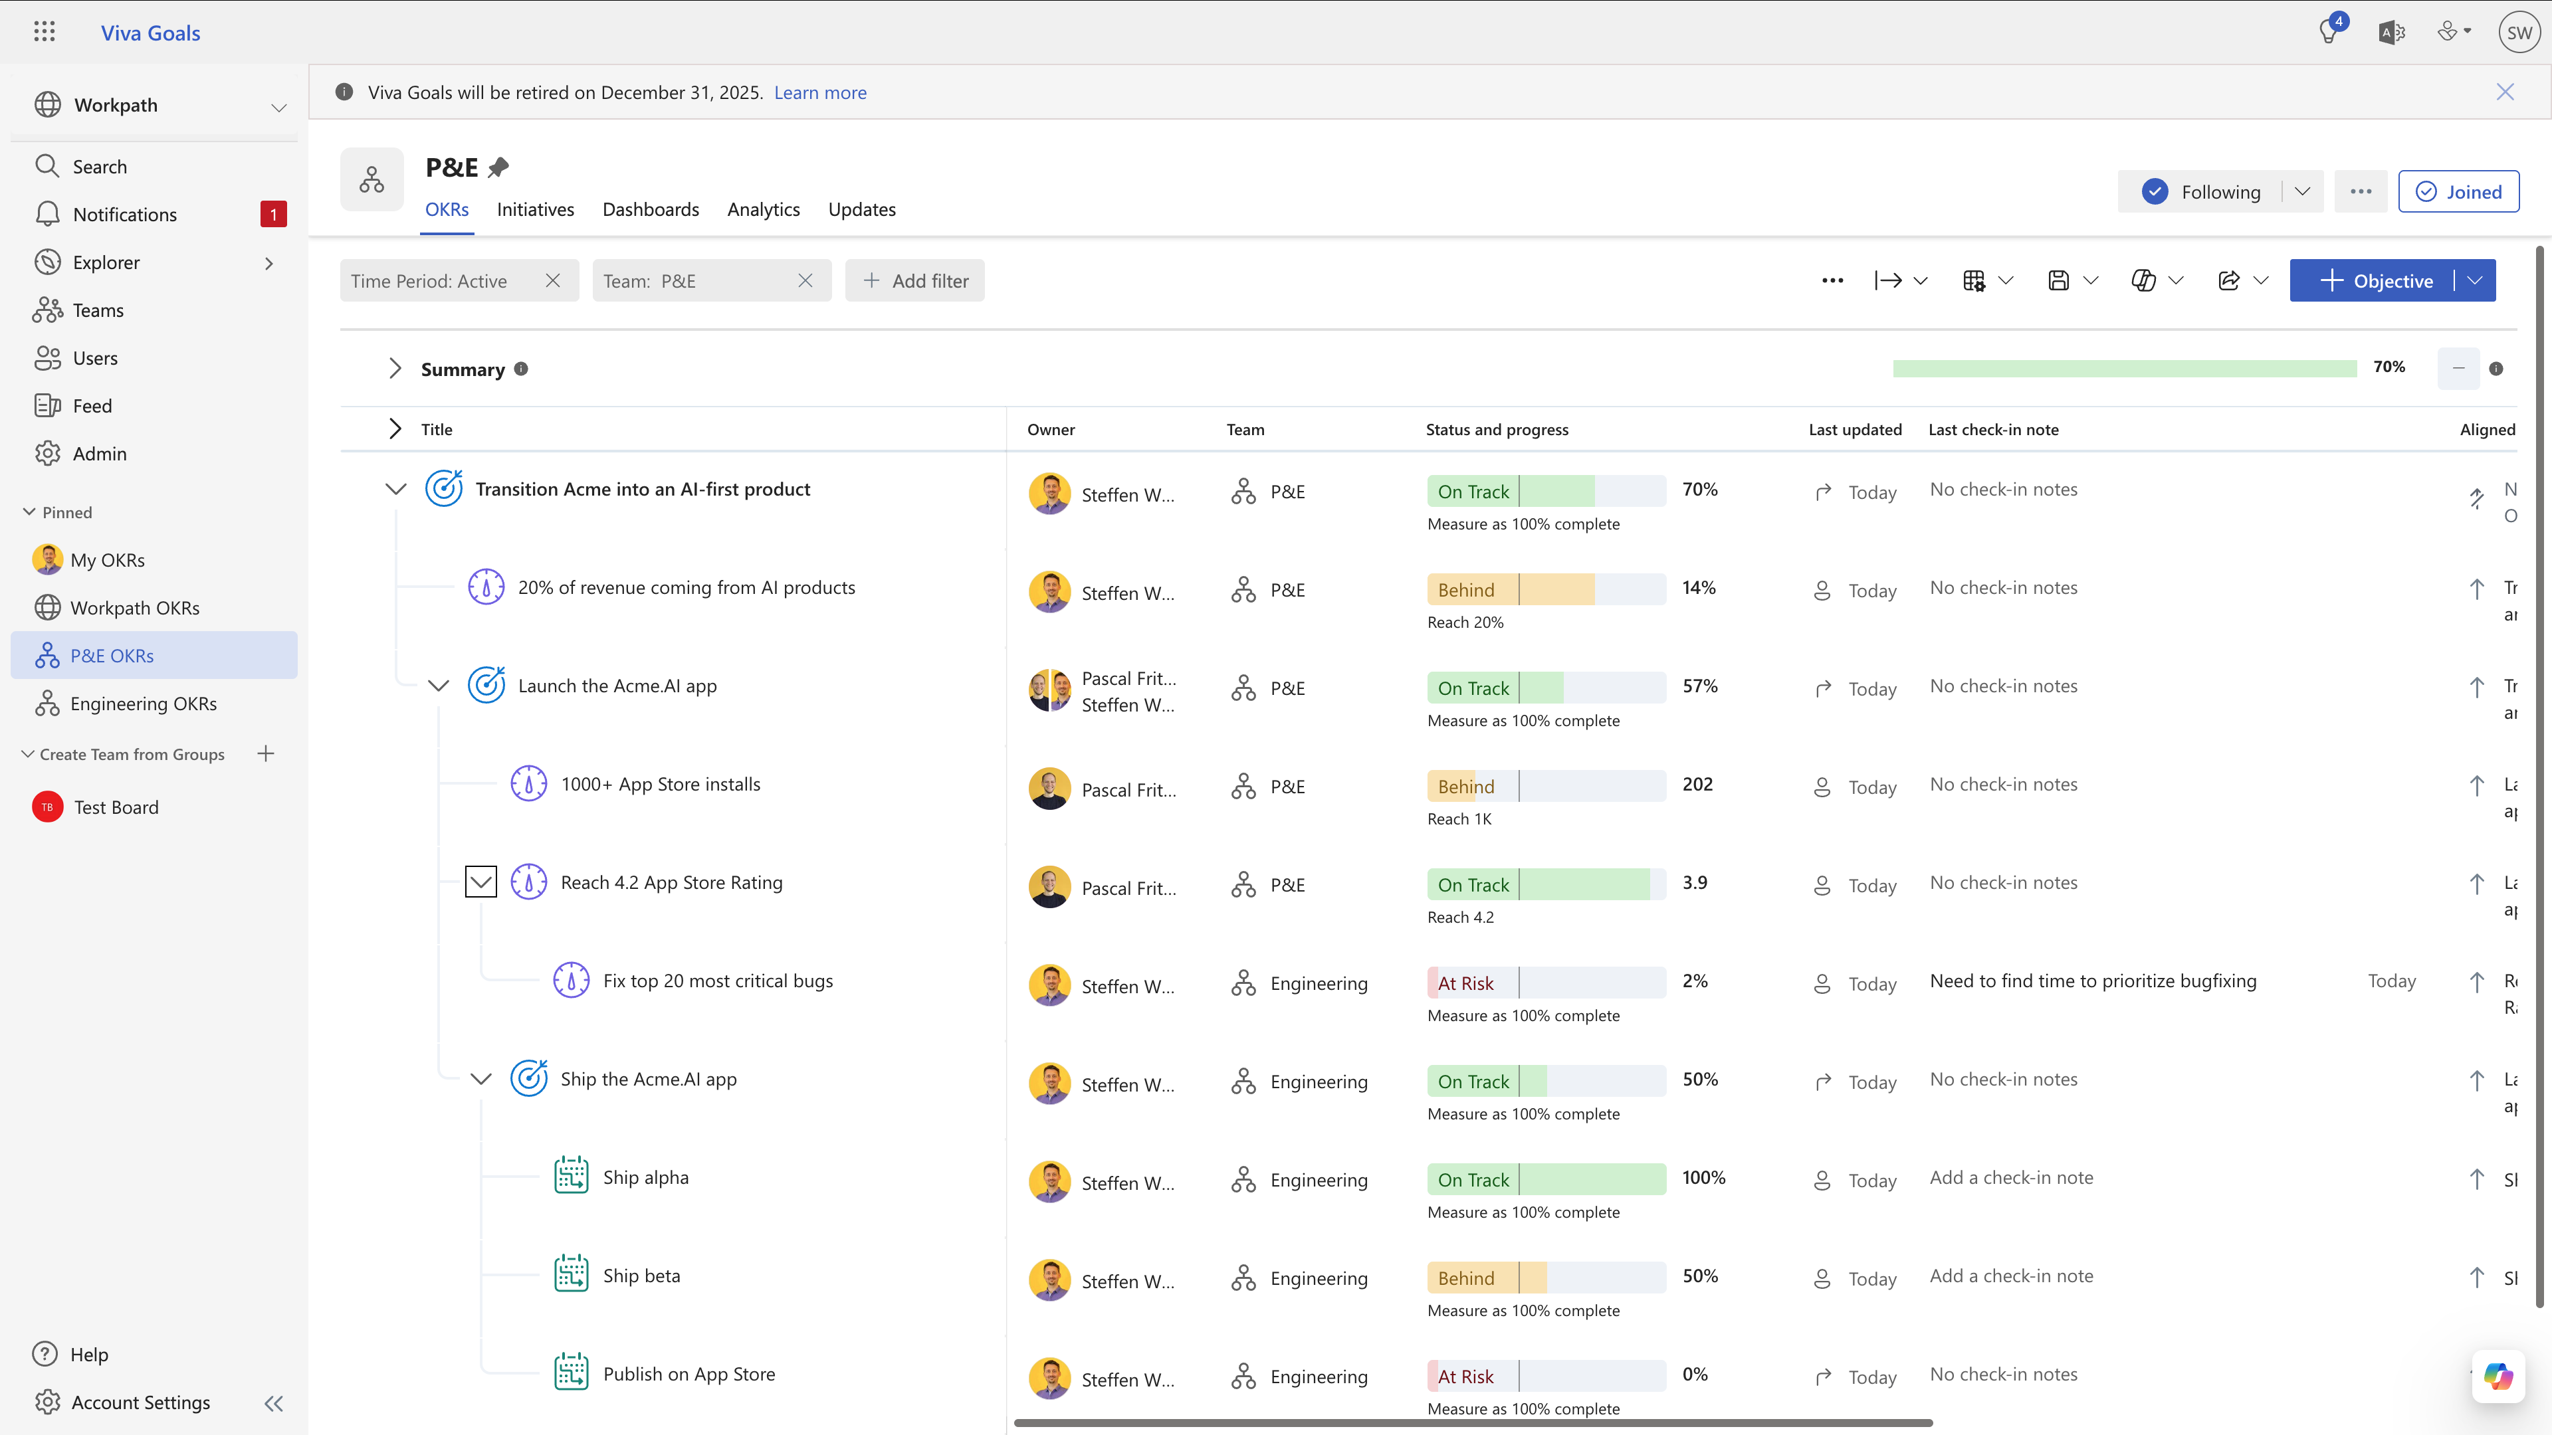Toggle the Following button

click(x=2201, y=191)
